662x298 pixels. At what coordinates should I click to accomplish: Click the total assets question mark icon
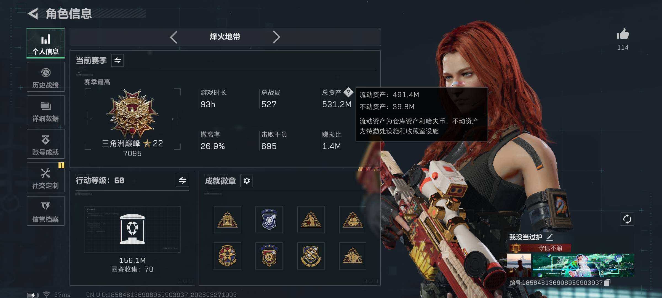click(348, 92)
